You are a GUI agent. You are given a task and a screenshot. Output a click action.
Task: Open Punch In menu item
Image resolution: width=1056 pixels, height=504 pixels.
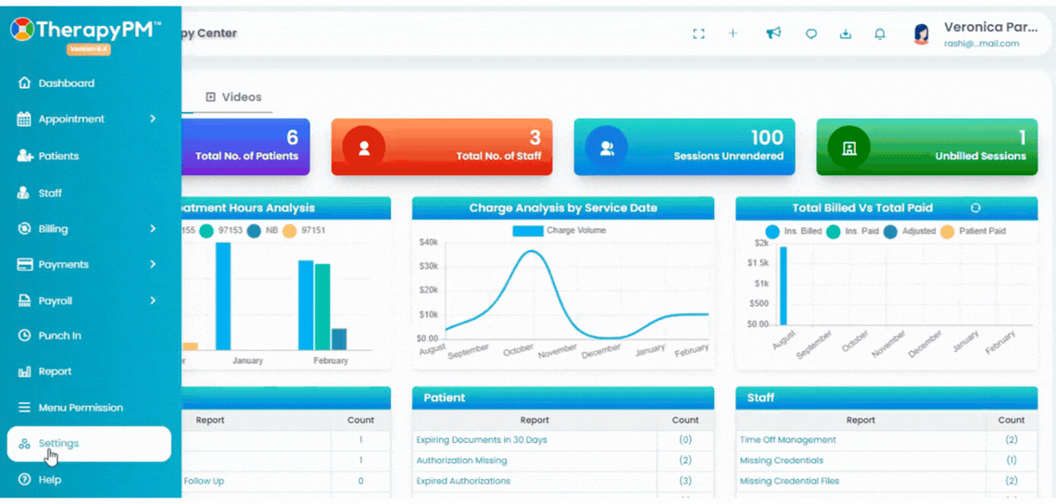[60, 335]
